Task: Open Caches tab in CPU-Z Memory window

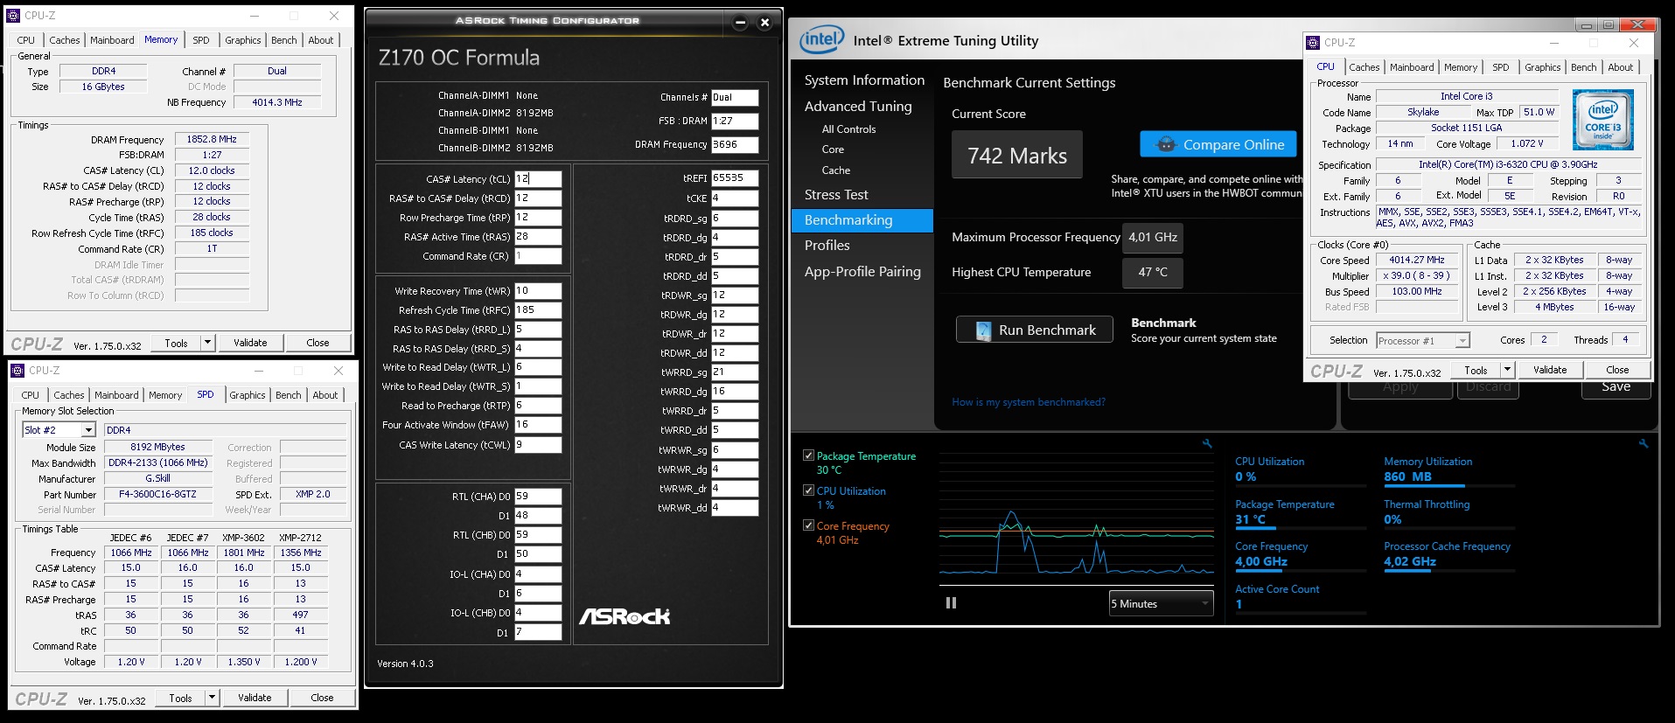Action: coord(65,40)
